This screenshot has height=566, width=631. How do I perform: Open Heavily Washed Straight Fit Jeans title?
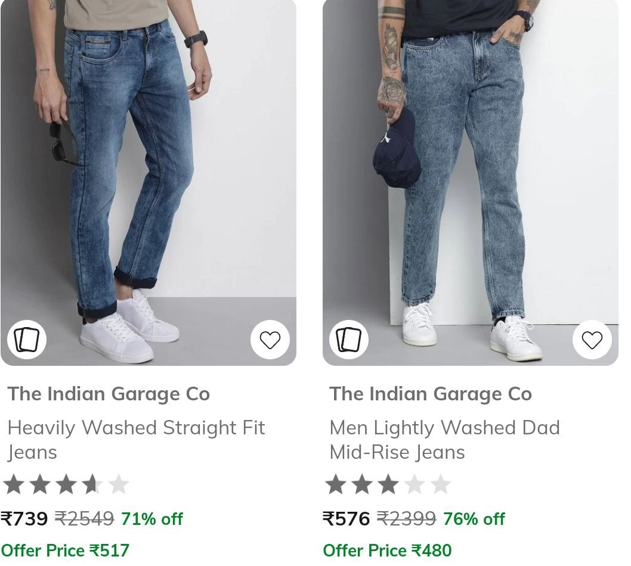coord(136,440)
